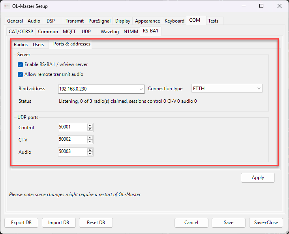Screen dimensions: 289x234
Task: Open the Common sub-tab
Action: [48, 32]
